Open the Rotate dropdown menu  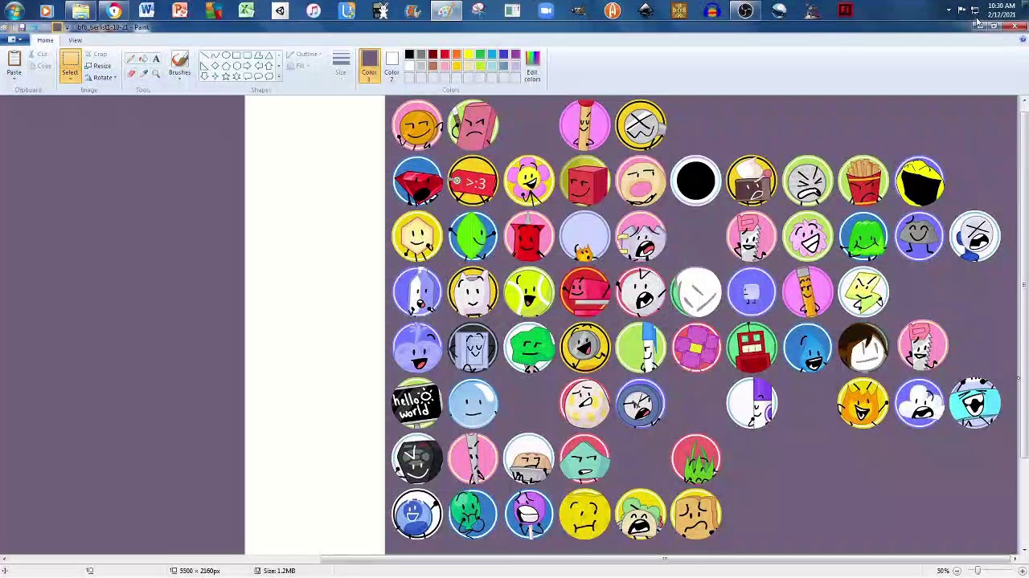point(101,78)
